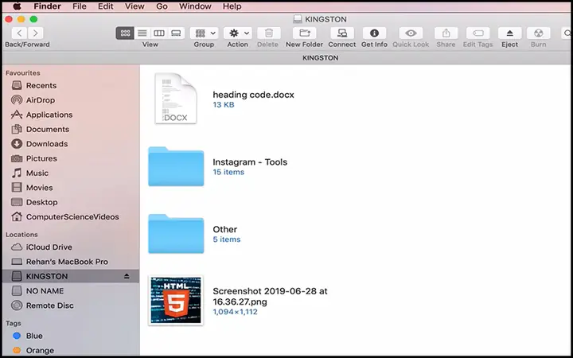Switch to column view
This screenshot has height=358, width=573.
(x=159, y=33)
